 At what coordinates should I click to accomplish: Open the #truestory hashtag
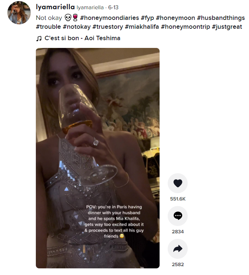108,27
